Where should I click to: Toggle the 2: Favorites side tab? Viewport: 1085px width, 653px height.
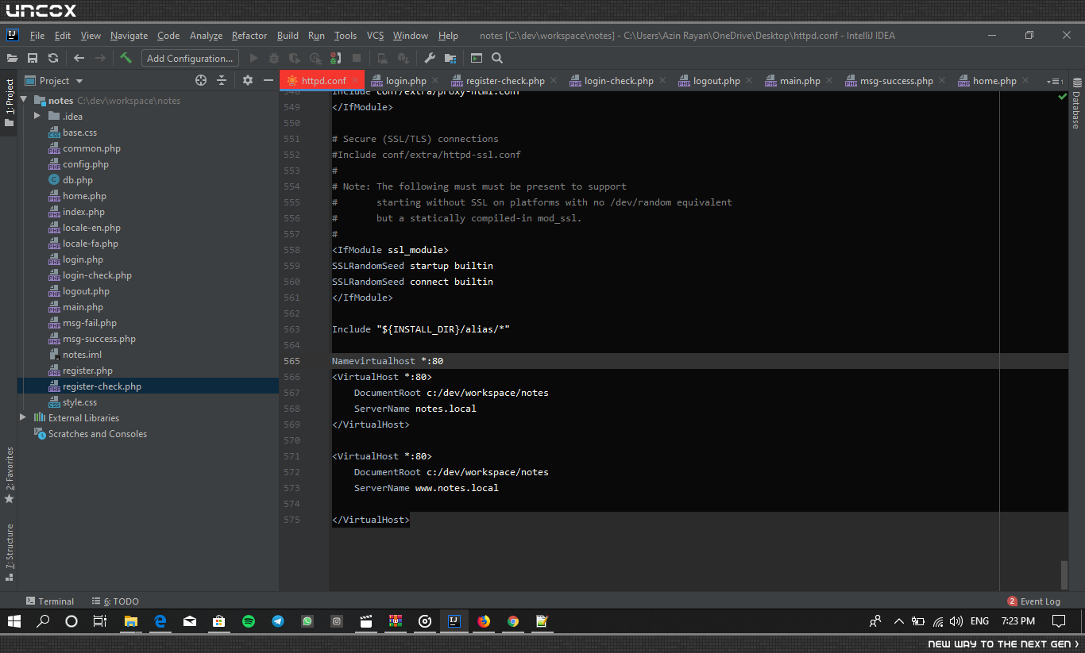click(10, 475)
